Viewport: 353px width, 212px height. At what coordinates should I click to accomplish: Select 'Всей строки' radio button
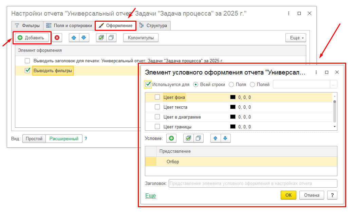(196, 84)
